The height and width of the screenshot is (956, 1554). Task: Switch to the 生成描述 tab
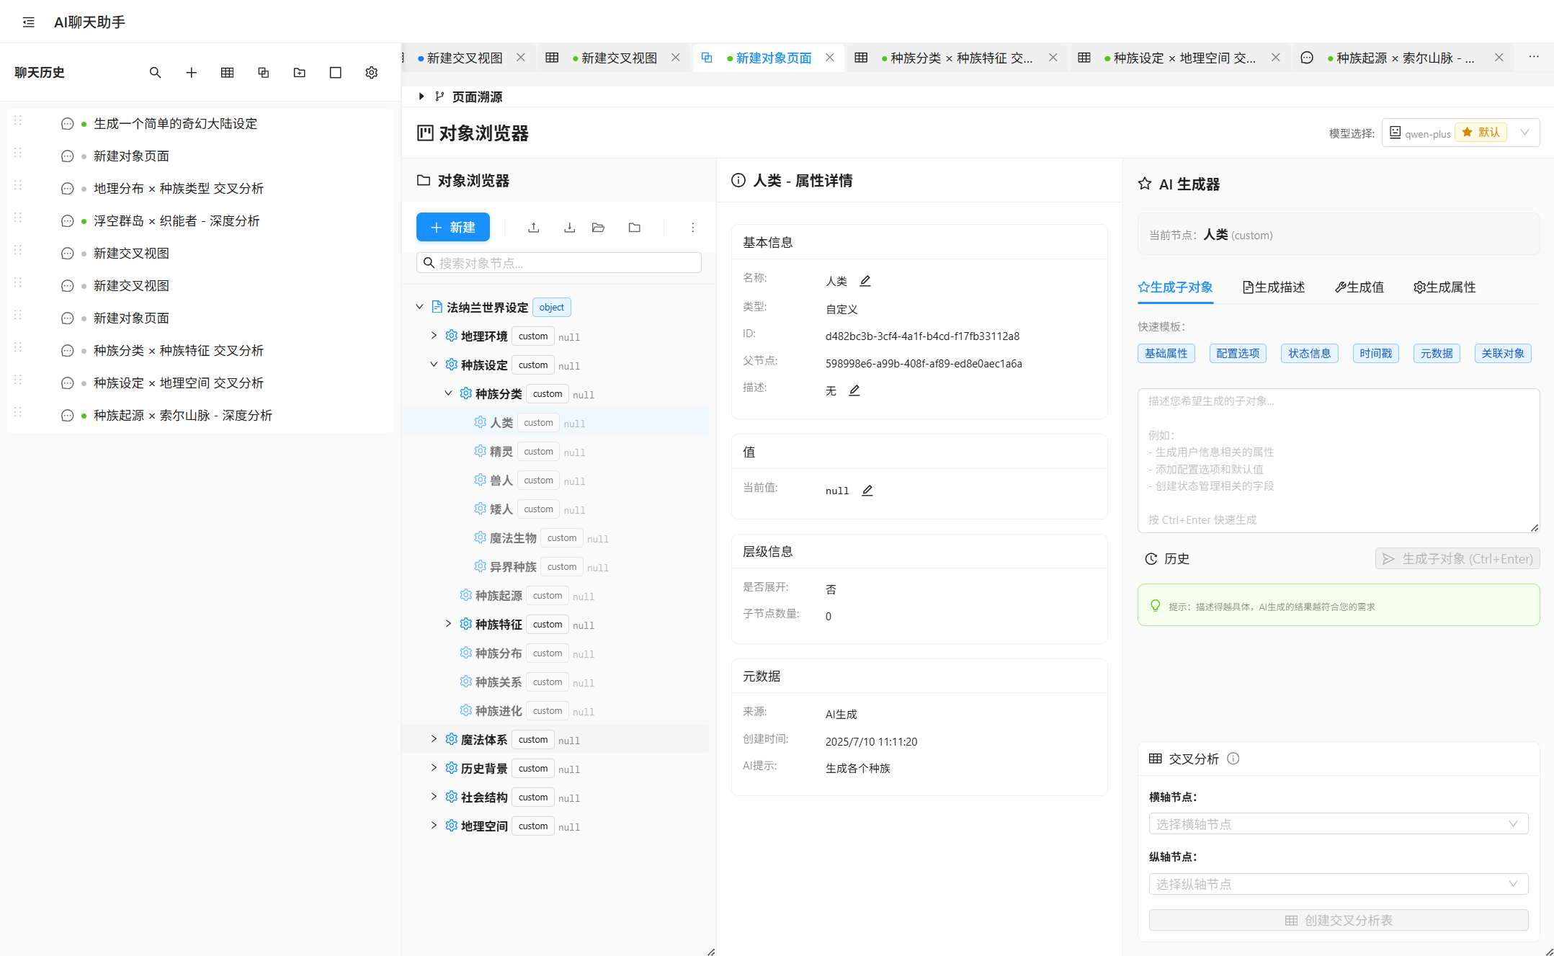(1274, 287)
